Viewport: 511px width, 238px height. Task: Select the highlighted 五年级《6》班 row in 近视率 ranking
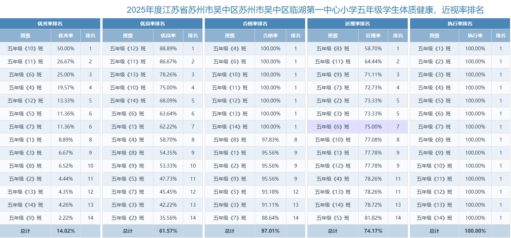pyautogui.click(x=332, y=126)
